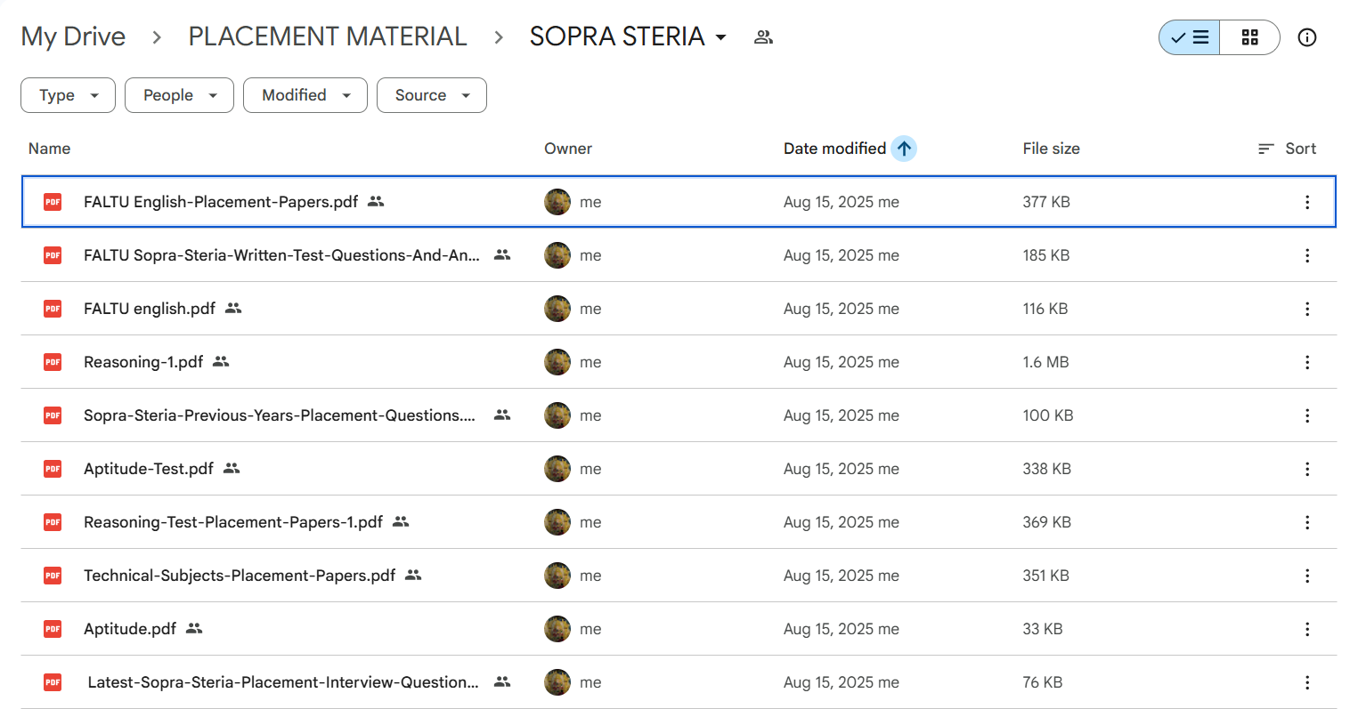Sort by the Name column header

click(x=49, y=149)
